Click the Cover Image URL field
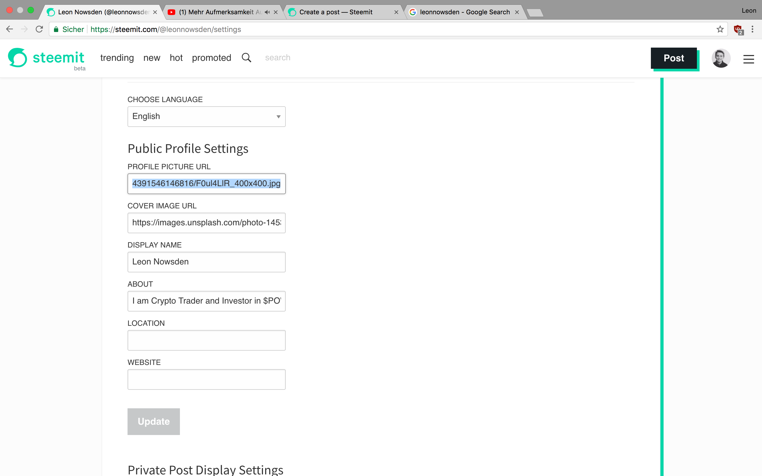This screenshot has width=762, height=476. click(x=206, y=222)
